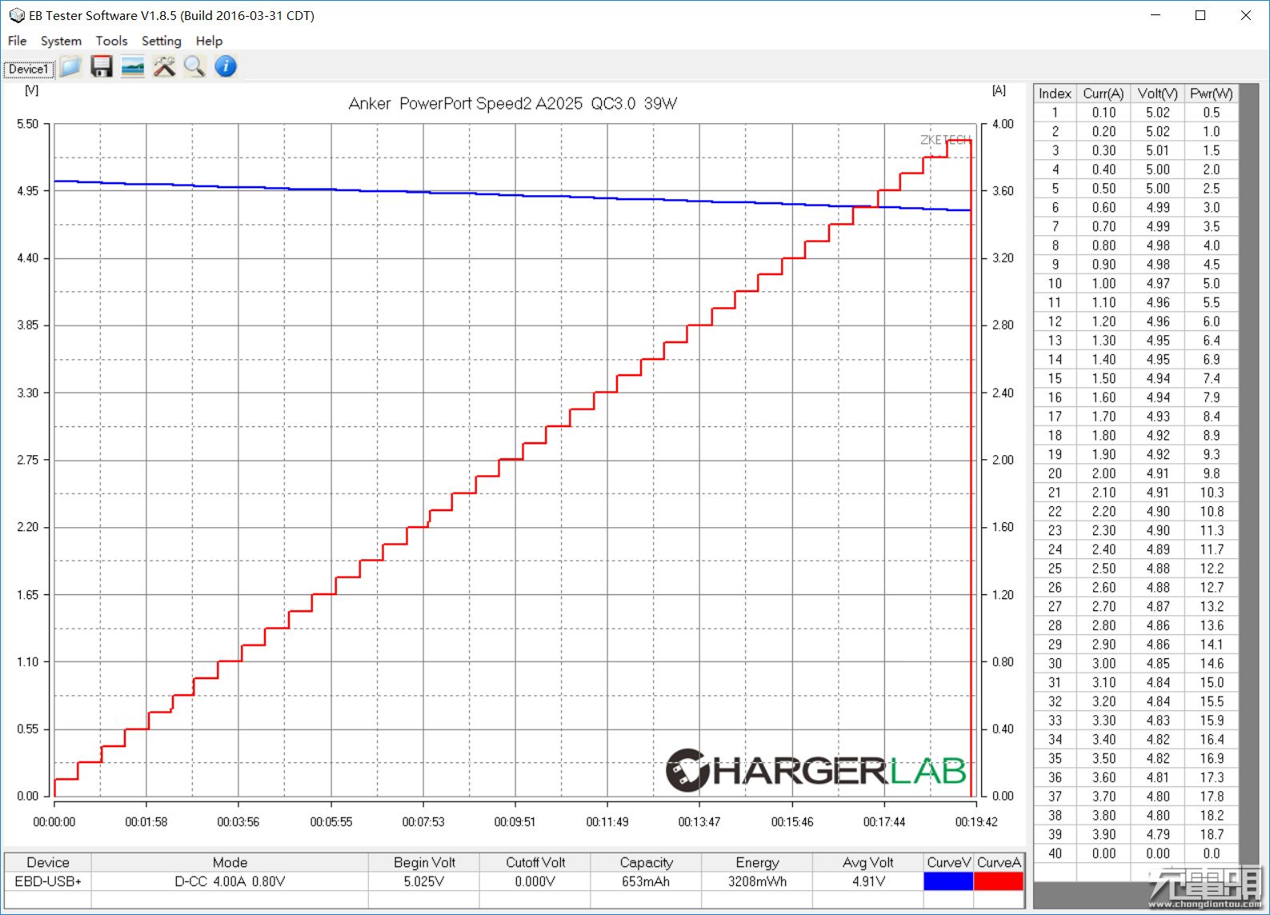Click the blue CurveV color swatch
Screen dimensions: 1270x915
[948, 881]
